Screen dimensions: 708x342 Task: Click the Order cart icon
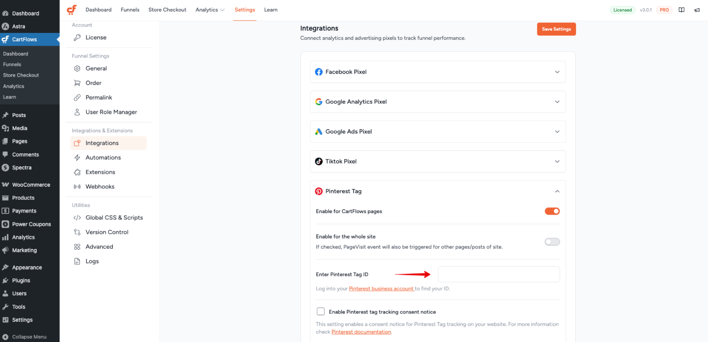(77, 83)
